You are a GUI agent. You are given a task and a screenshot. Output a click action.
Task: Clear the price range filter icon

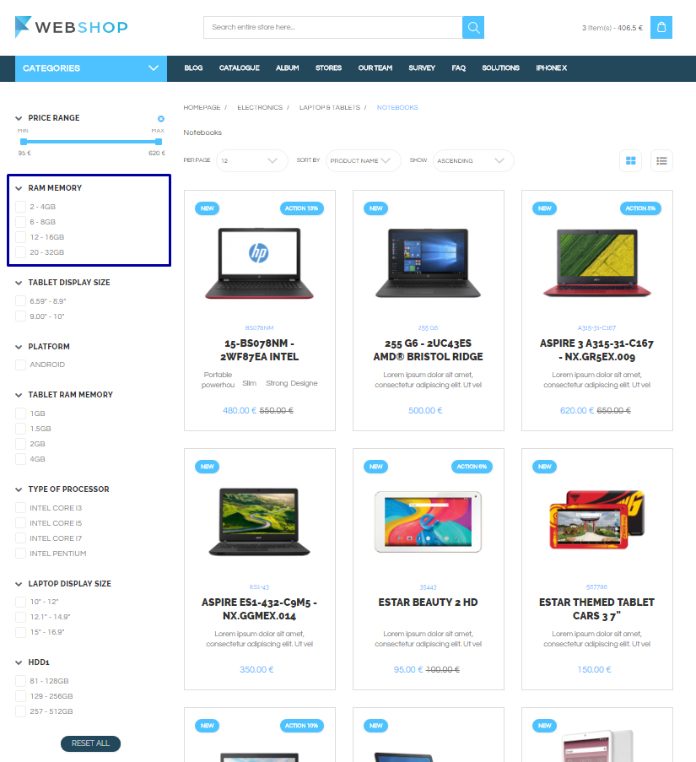pos(161,119)
